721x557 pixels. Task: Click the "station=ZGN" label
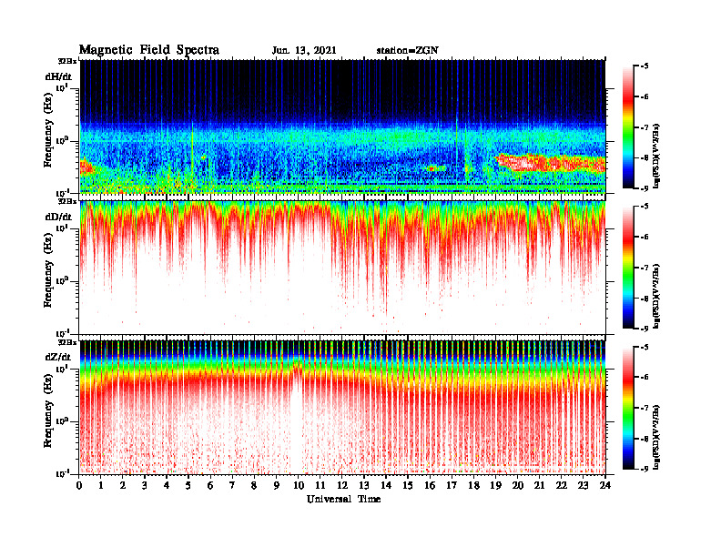pyautogui.click(x=407, y=50)
